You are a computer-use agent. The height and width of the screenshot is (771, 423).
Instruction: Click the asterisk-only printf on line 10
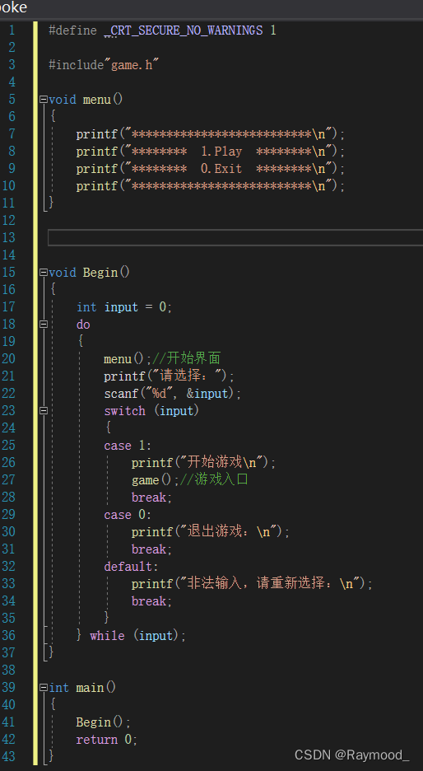tap(211, 186)
